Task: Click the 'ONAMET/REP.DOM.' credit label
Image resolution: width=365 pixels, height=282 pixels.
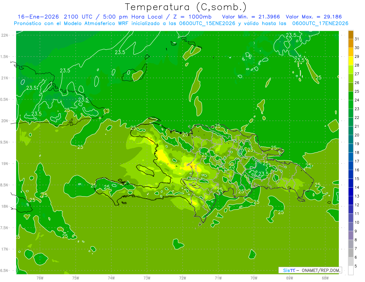Action: point(321,270)
